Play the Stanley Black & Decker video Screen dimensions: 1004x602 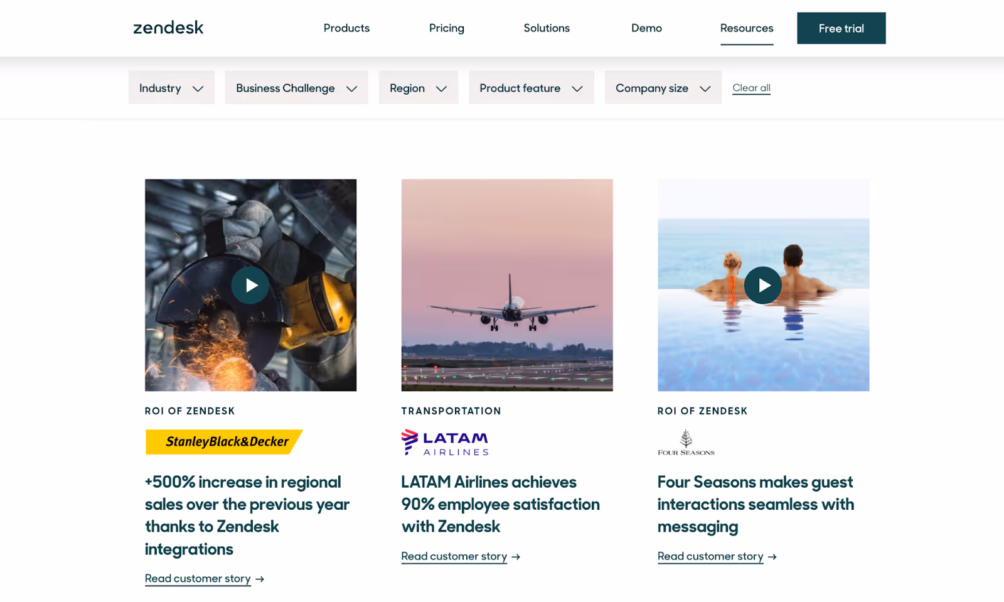coord(250,286)
